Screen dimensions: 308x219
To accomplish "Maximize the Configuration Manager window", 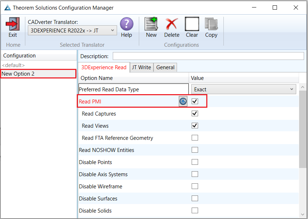I will [x=275, y=7].
